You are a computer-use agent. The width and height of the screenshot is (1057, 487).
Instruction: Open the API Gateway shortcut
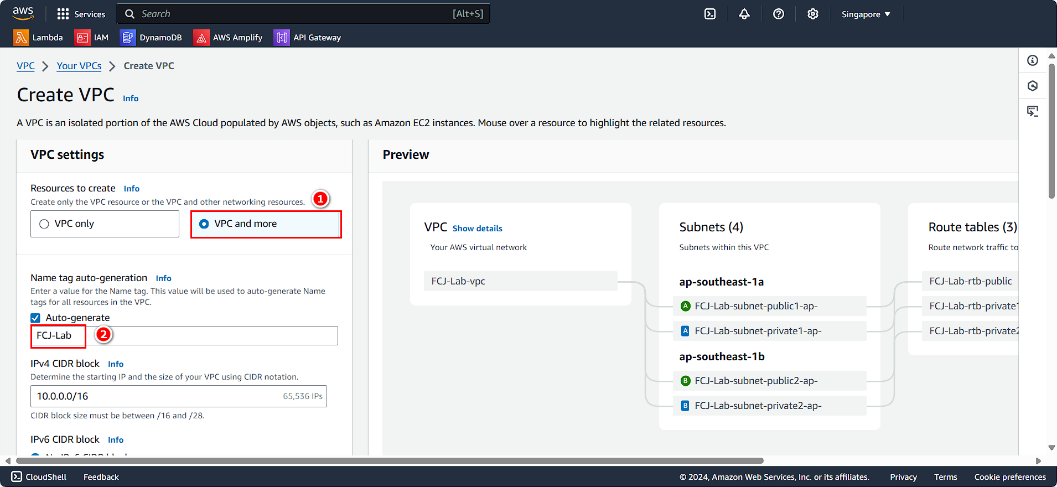coord(308,38)
